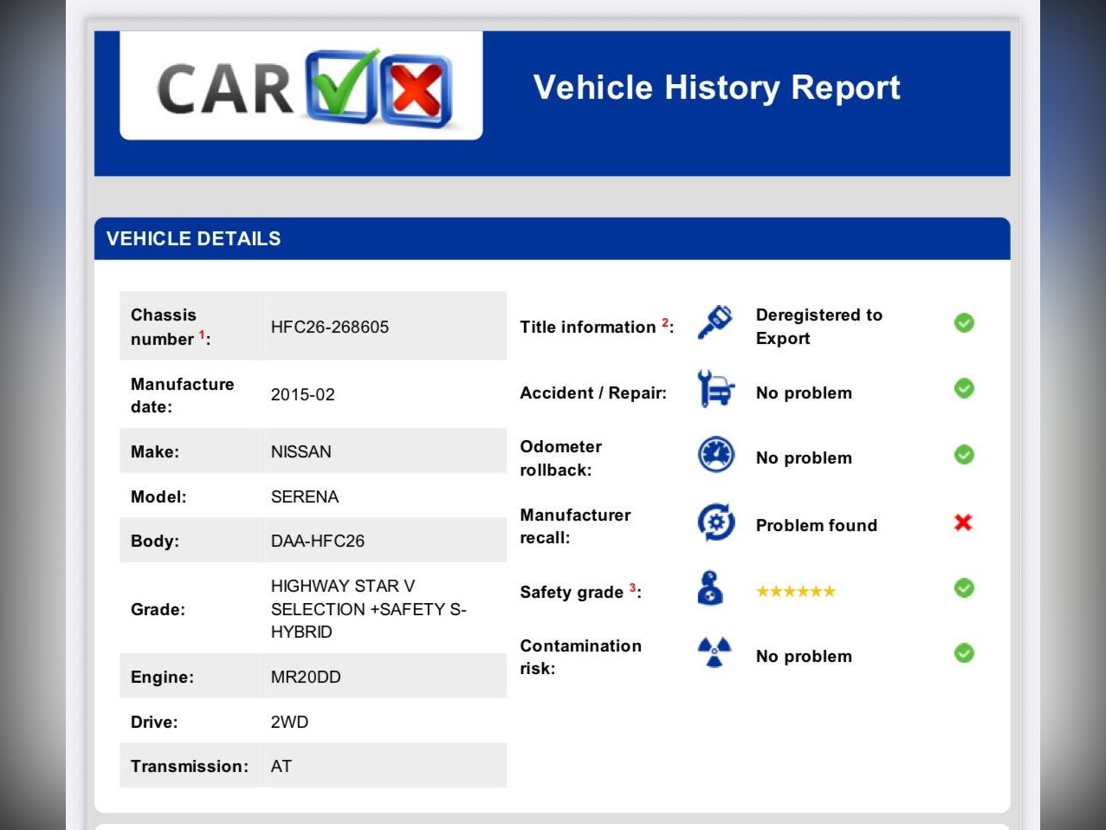
Task: Click the Odometer rollback gauge icon
Action: (x=715, y=456)
